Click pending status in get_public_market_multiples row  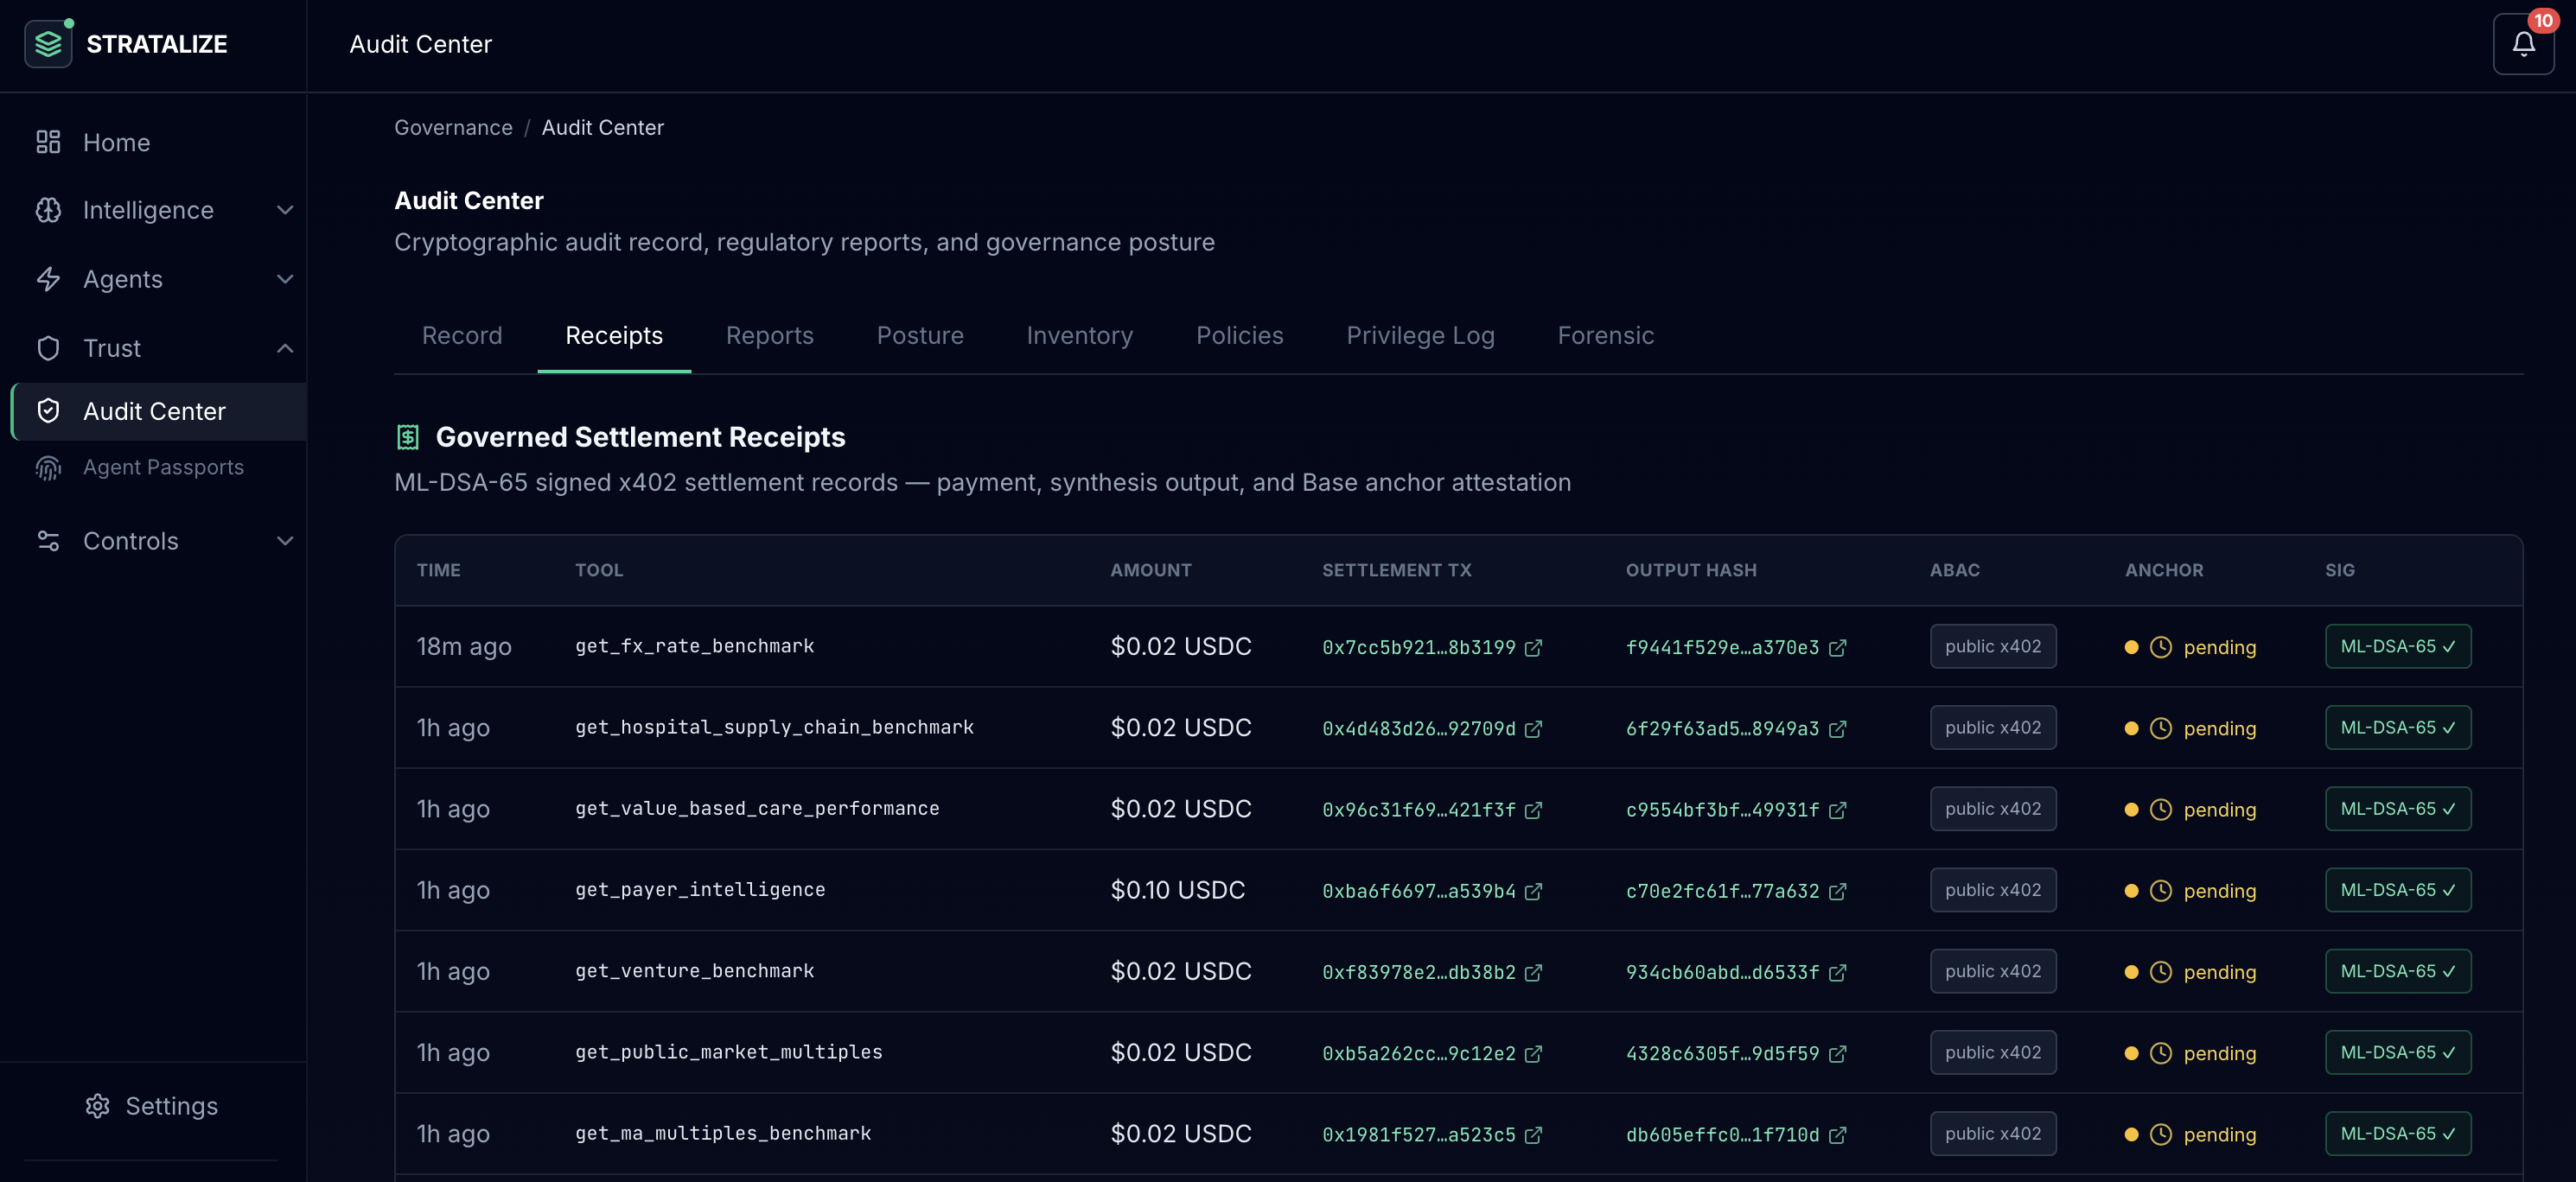tap(2219, 1053)
